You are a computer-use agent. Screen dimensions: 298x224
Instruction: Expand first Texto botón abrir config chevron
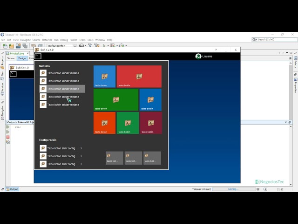[81, 148]
